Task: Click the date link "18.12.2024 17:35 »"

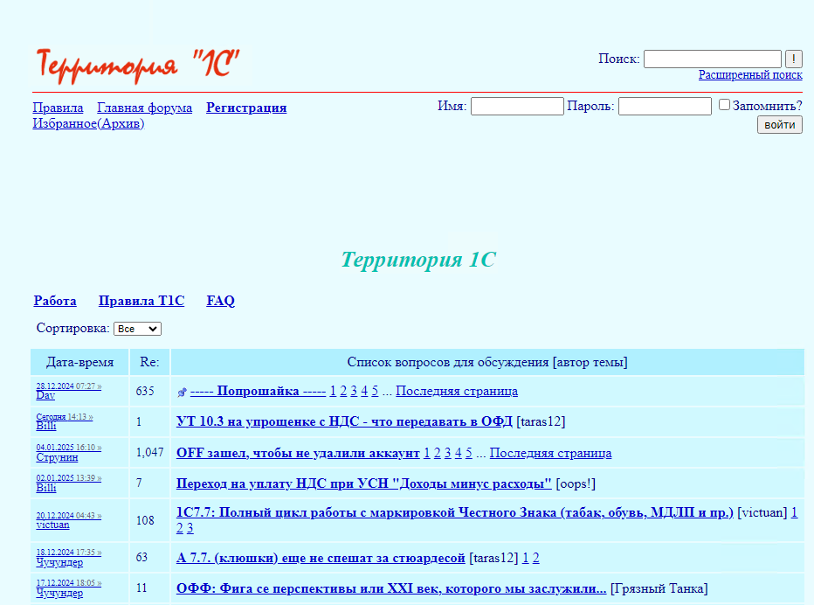Action: [68, 553]
